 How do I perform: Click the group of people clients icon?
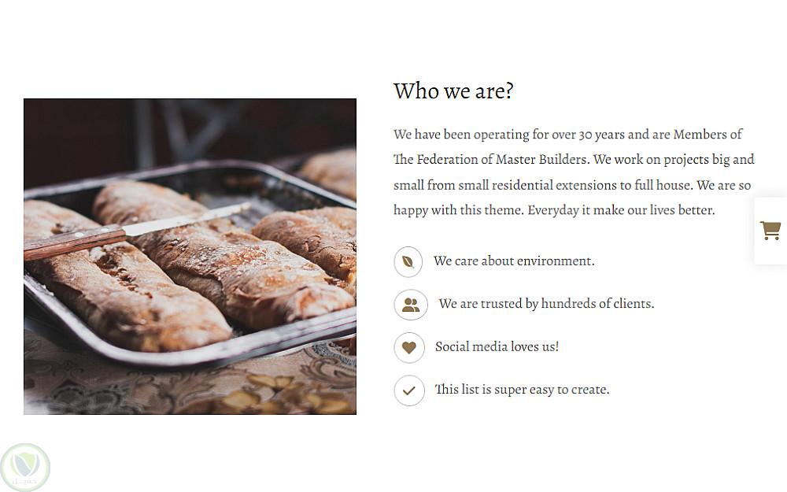[411, 305]
